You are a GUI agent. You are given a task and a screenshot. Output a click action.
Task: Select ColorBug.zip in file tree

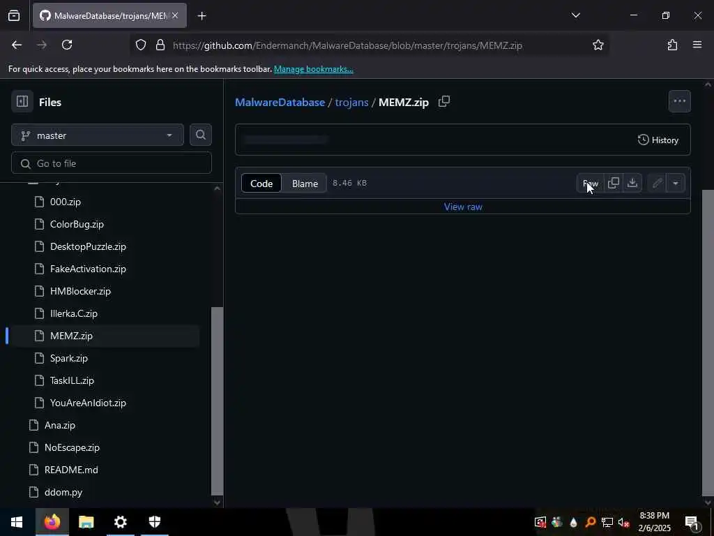pos(77,224)
